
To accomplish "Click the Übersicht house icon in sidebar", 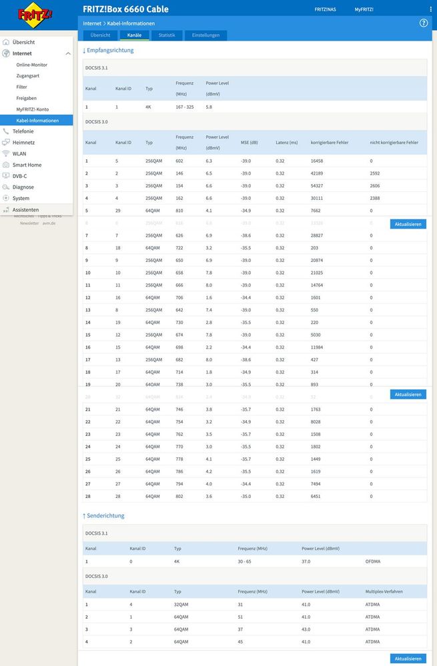I will 6,42.
